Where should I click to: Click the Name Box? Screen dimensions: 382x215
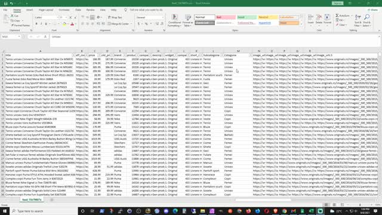(11, 36)
